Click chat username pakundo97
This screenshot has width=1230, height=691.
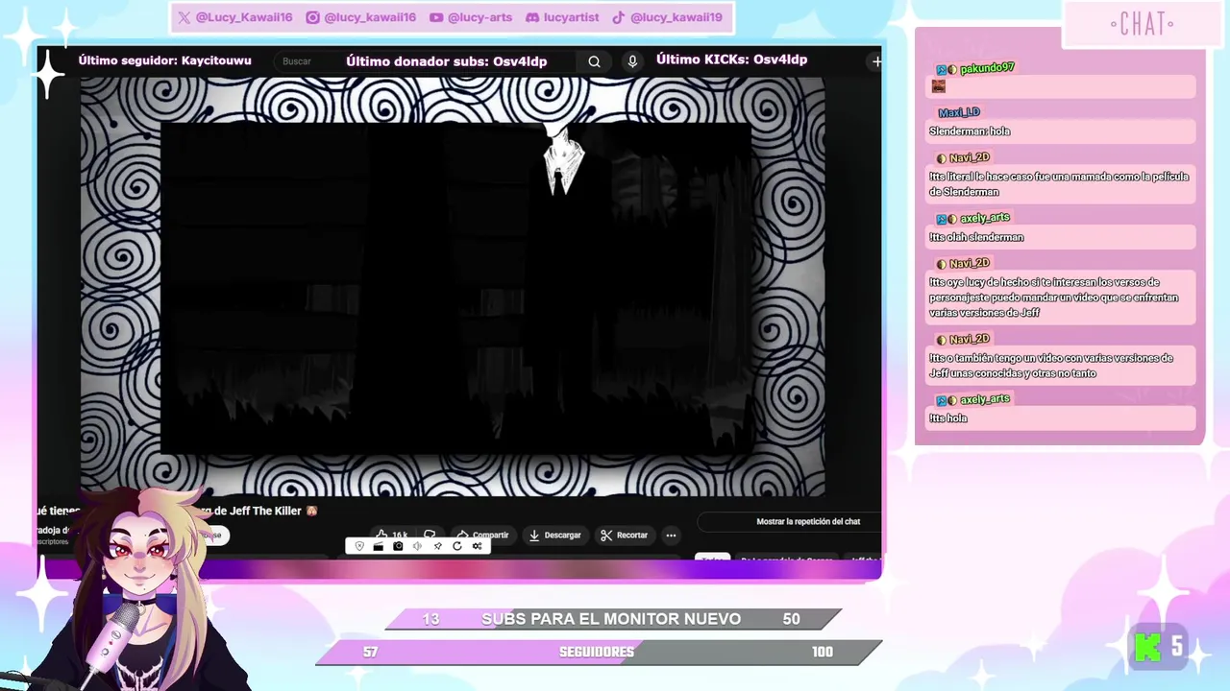(x=987, y=68)
